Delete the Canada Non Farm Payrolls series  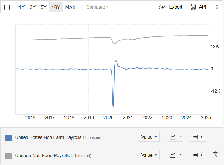tap(215, 155)
